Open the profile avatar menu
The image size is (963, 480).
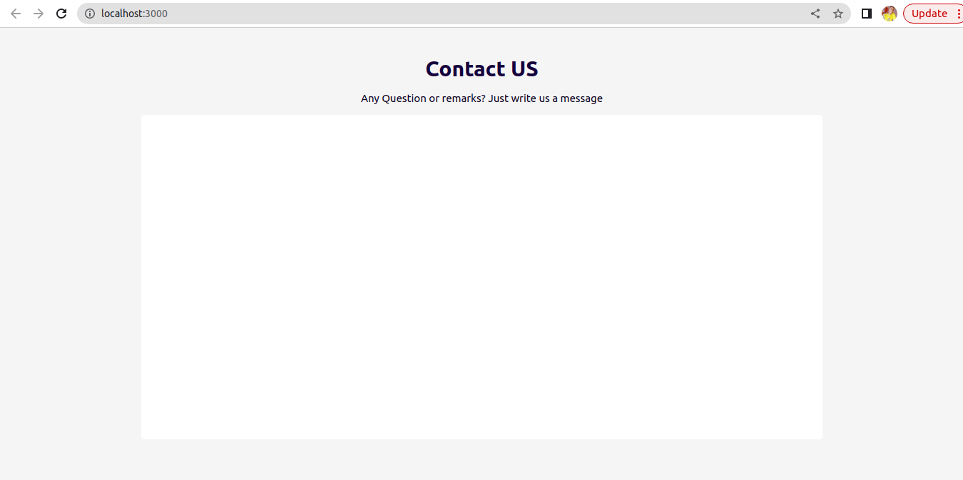click(x=890, y=14)
